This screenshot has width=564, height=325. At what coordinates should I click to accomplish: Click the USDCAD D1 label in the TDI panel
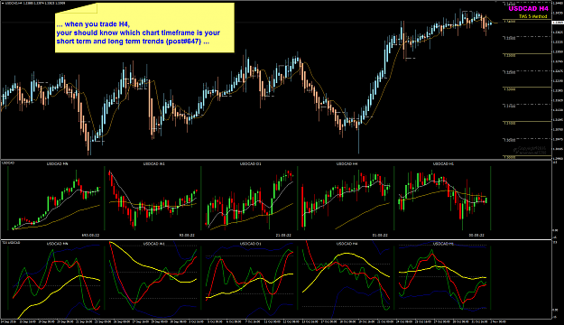click(250, 244)
